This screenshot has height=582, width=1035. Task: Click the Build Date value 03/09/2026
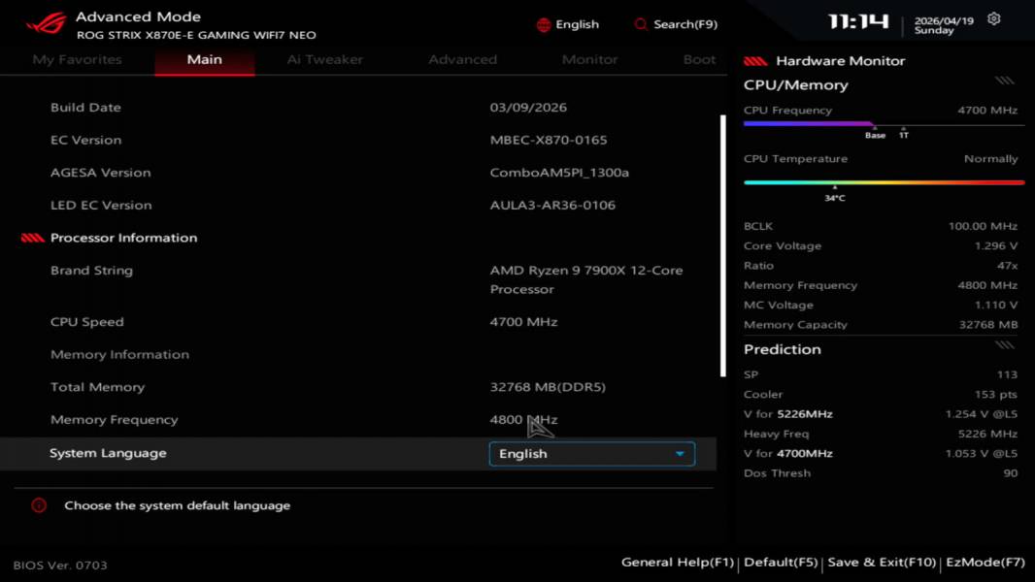pos(528,108)
